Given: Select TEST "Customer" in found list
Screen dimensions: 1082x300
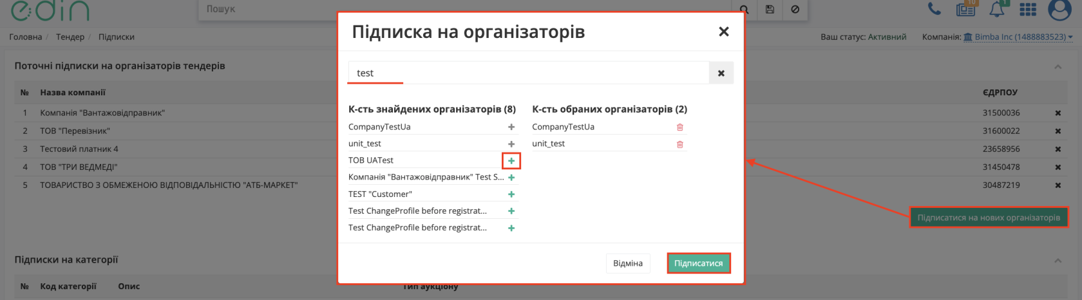Looking at the screenshot, I should coord(380,194).
